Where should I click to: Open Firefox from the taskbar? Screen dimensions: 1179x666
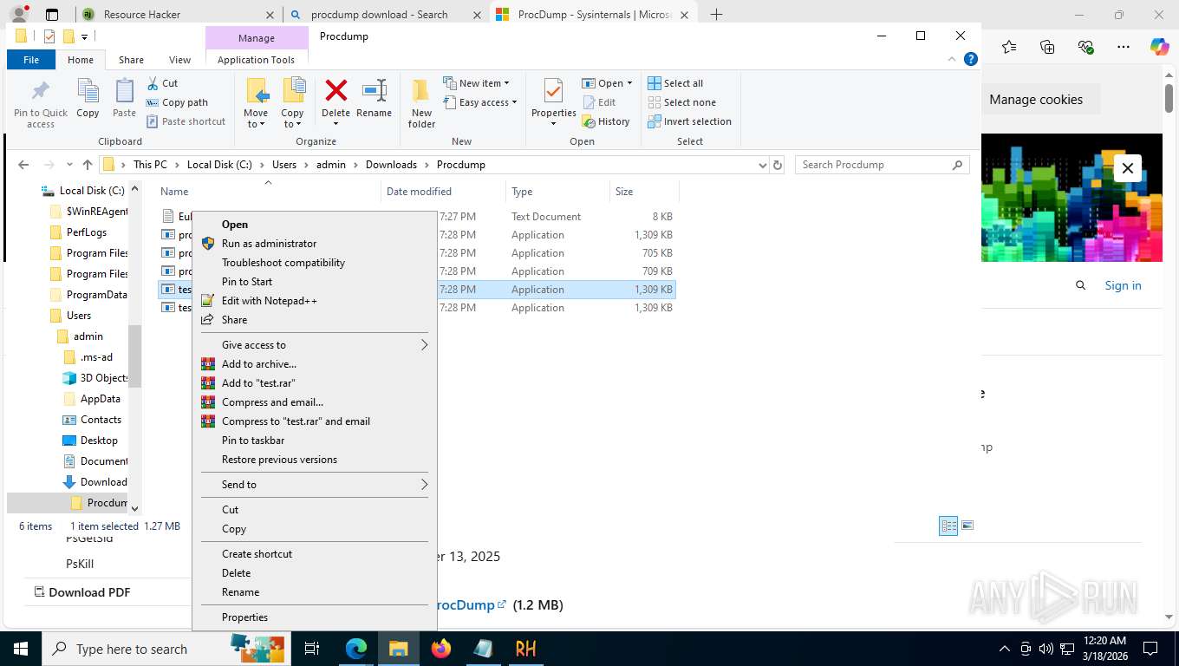[441, 649]
